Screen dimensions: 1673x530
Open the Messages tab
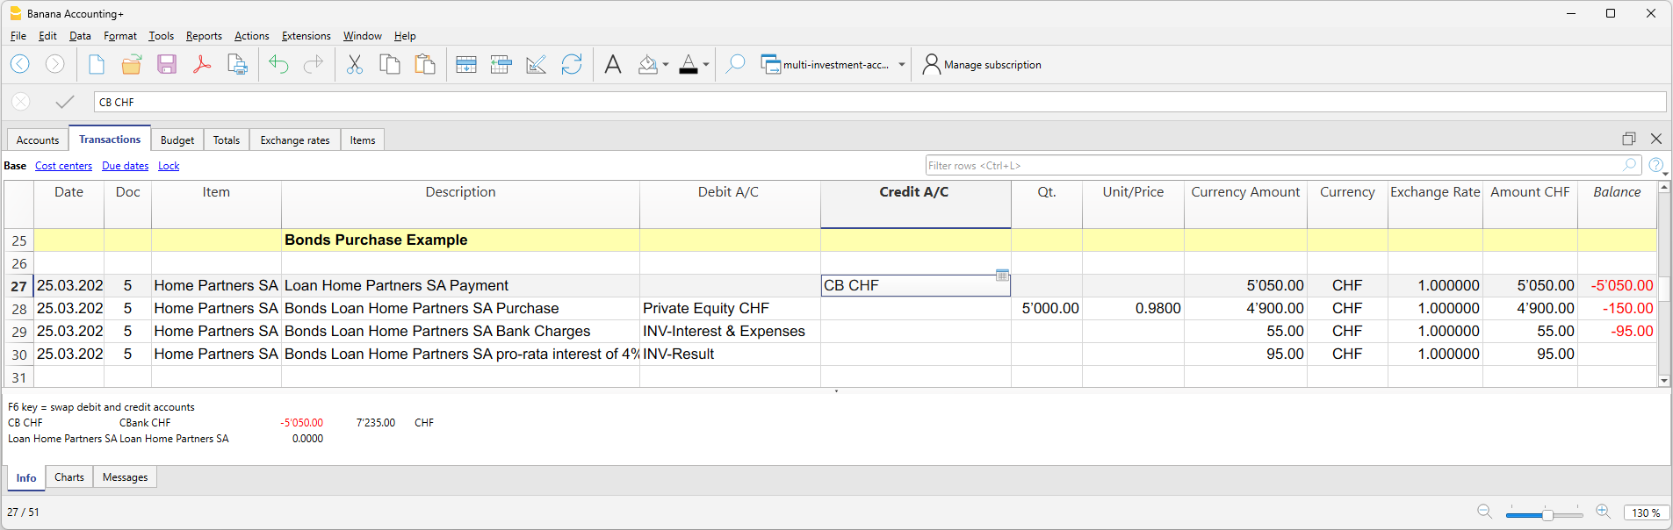[x=125, y=477]
